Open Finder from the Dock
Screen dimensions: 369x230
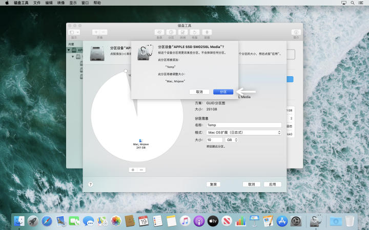pyautogui.click(x=19, y=221)
